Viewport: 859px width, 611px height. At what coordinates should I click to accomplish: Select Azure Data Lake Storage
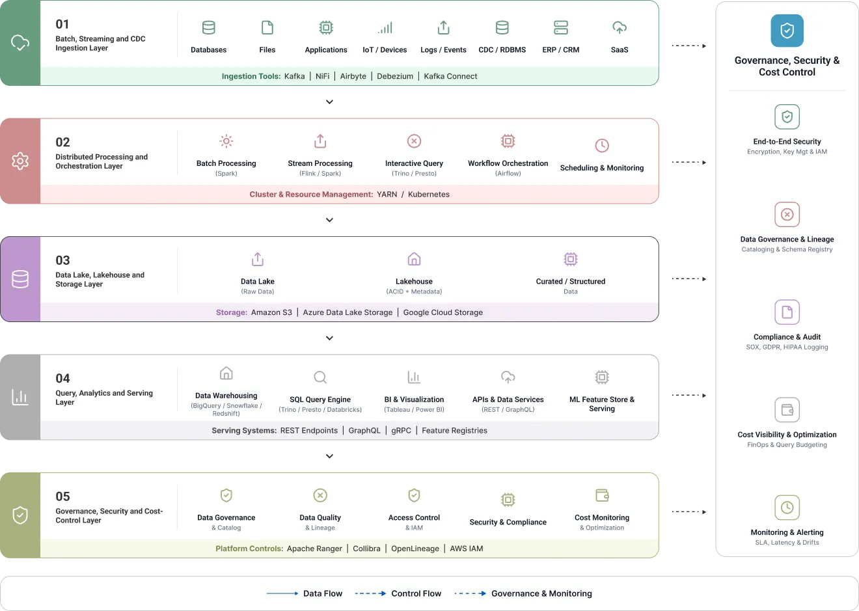coord(348,312)
